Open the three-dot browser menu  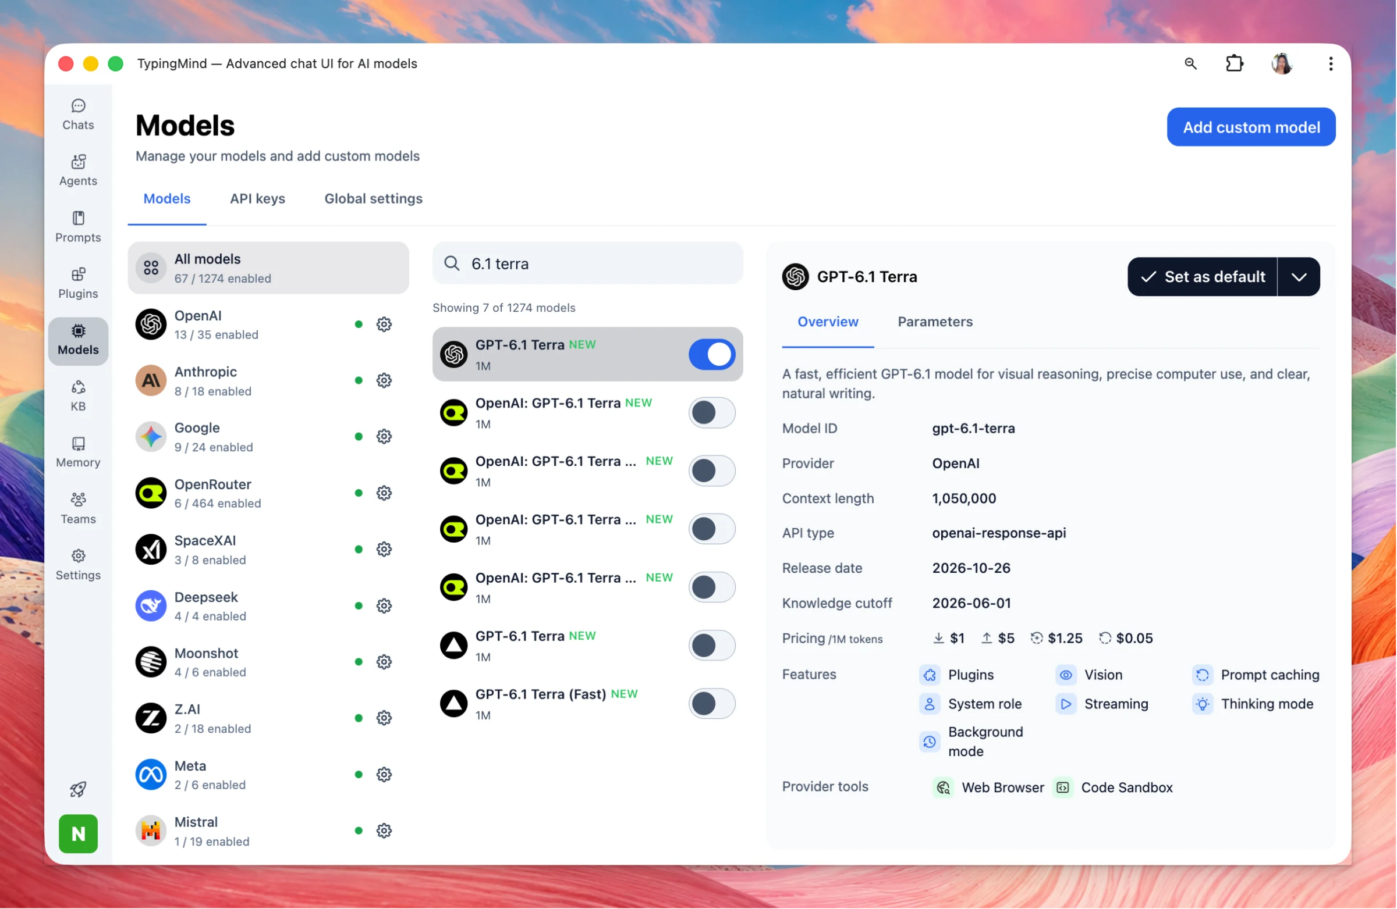(x=1331, y=63)
